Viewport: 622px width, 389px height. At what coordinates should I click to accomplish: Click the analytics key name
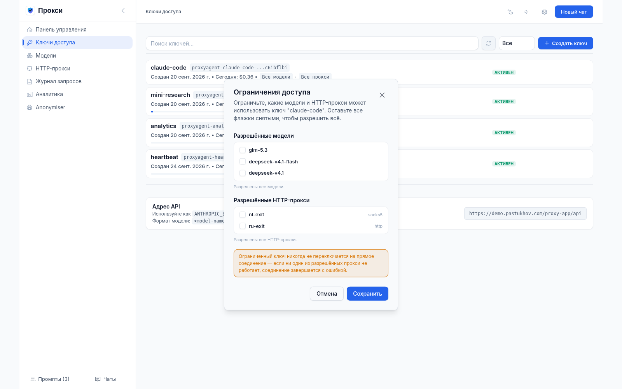pyautogui.click(x=163, y=126)
